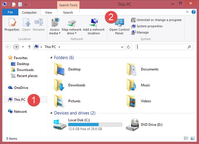
Task: Collapse the Folders (6) group
Action: pos(51,58)
